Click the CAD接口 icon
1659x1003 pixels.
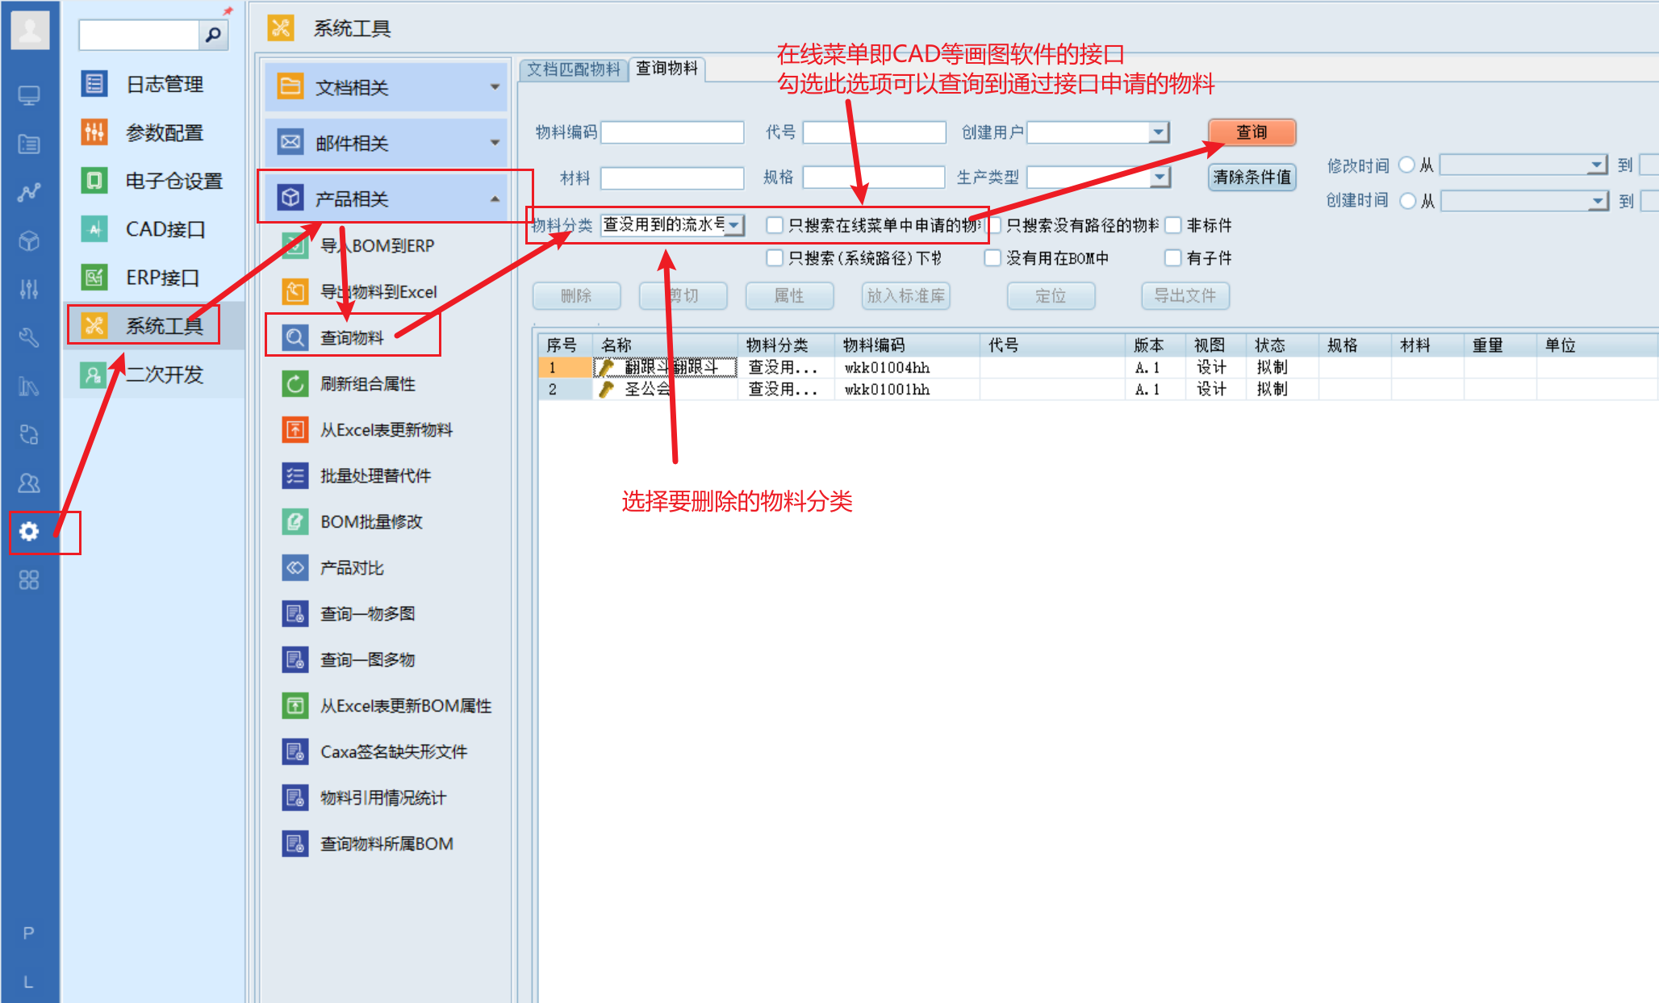[x=94, y=229]
